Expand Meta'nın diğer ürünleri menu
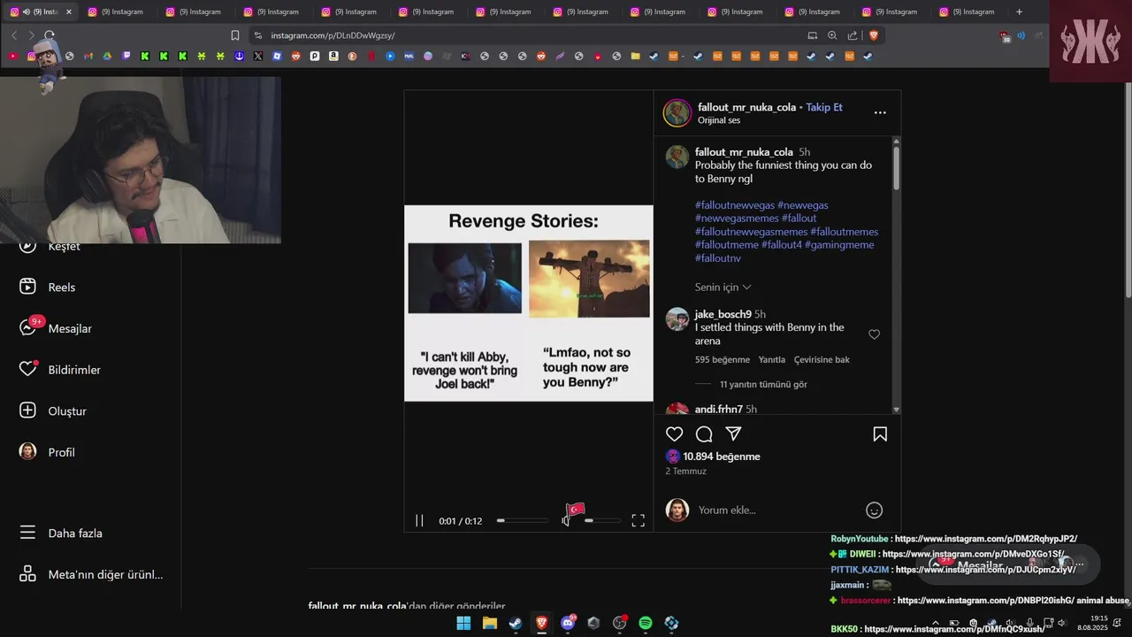Image resolution: width=1132 pixels, height=637 pixels. 91,574
